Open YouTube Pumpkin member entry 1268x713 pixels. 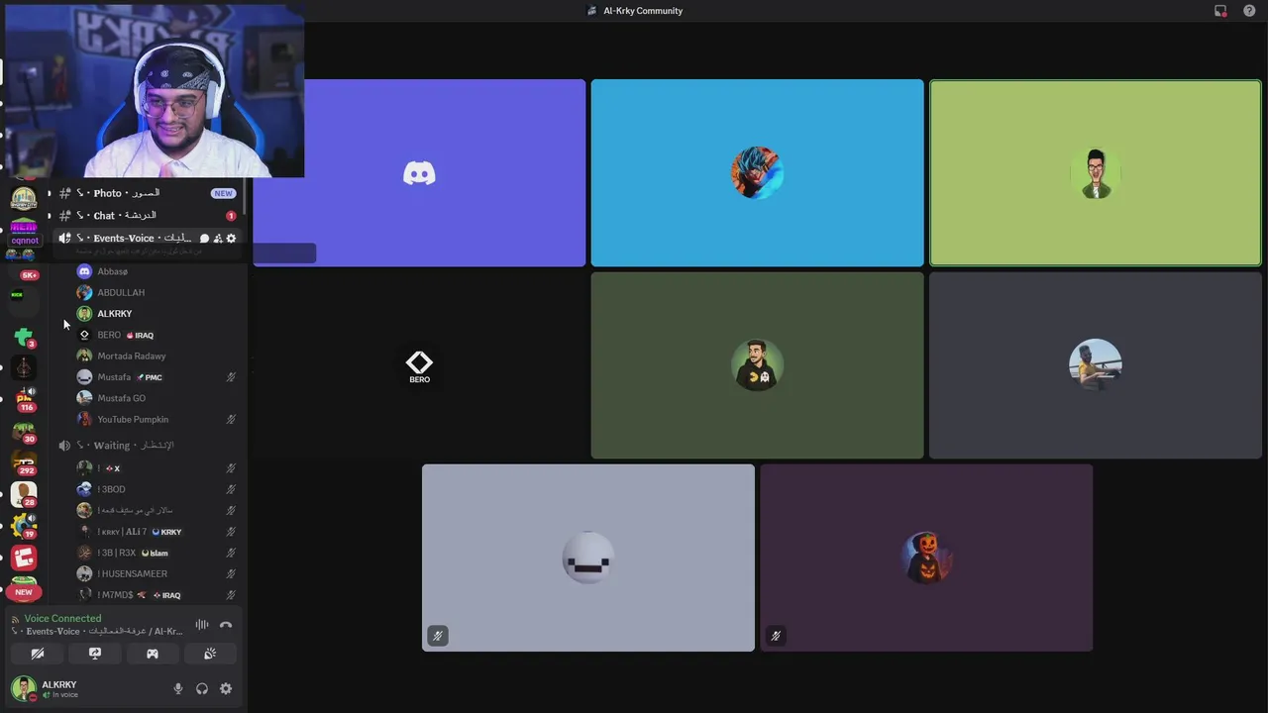[157, 420]
